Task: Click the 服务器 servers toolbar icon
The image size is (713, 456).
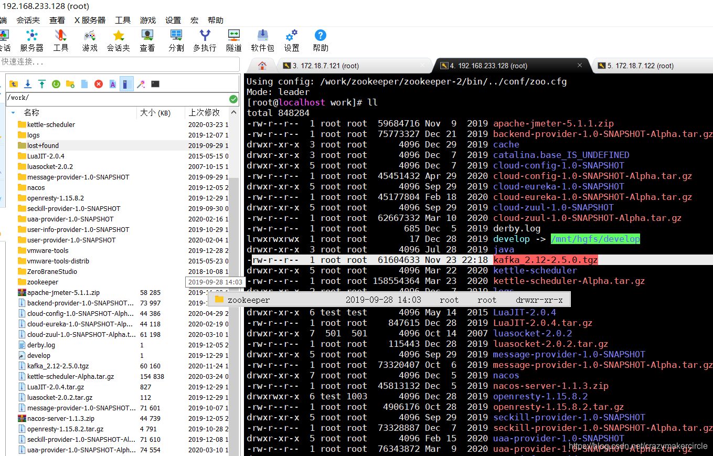Action: 32,40
